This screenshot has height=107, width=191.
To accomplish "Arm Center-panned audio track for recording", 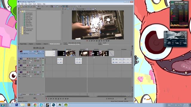I will pos(27,59).
